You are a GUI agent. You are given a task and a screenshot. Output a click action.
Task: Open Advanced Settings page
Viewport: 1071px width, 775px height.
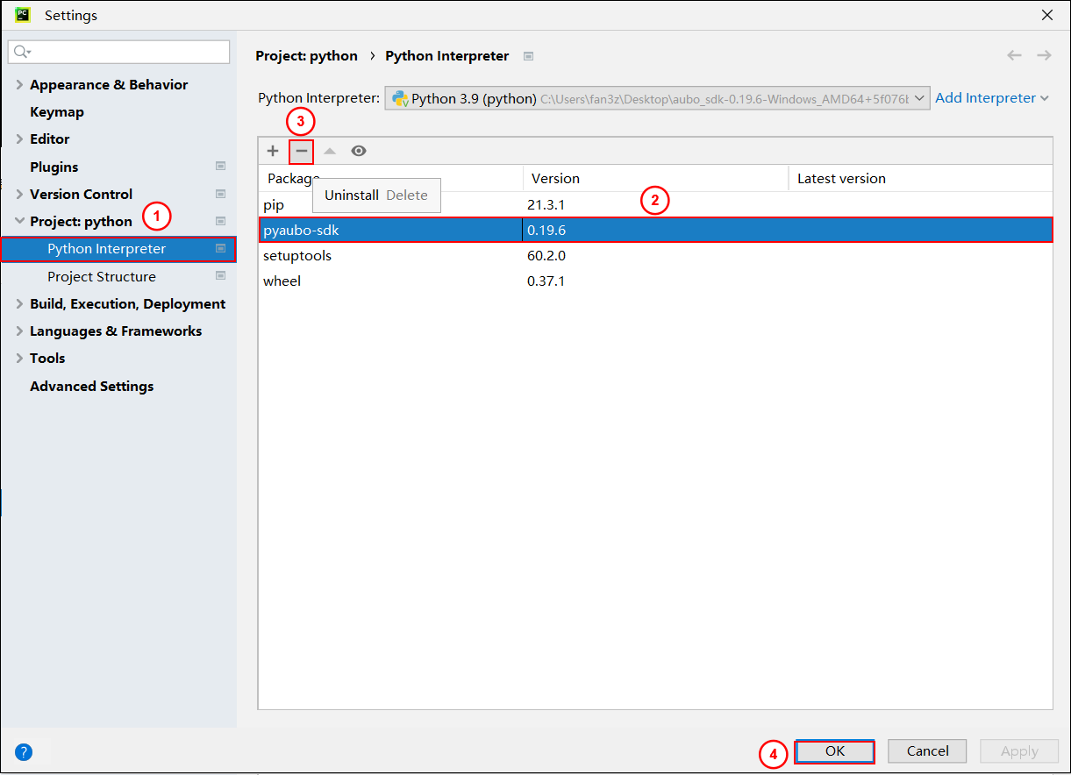click(91, 386)
